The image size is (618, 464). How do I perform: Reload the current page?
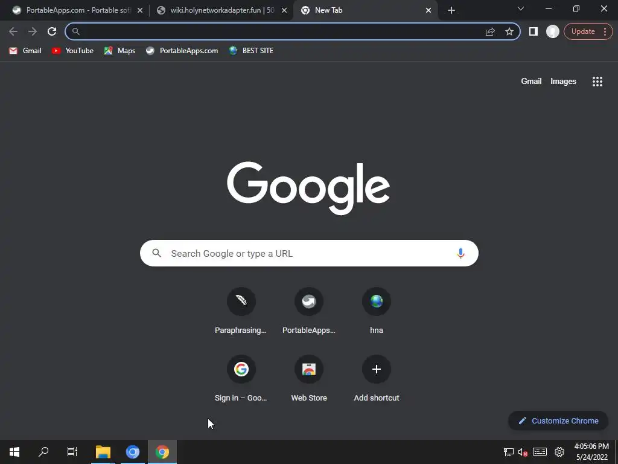pos(52,31)
